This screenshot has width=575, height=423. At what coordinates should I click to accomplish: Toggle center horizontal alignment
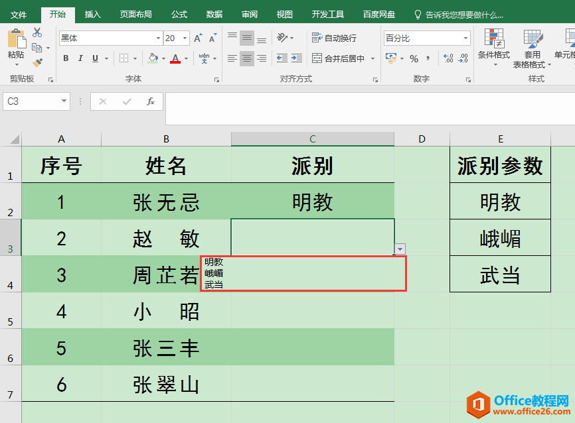tap(247, 58)
